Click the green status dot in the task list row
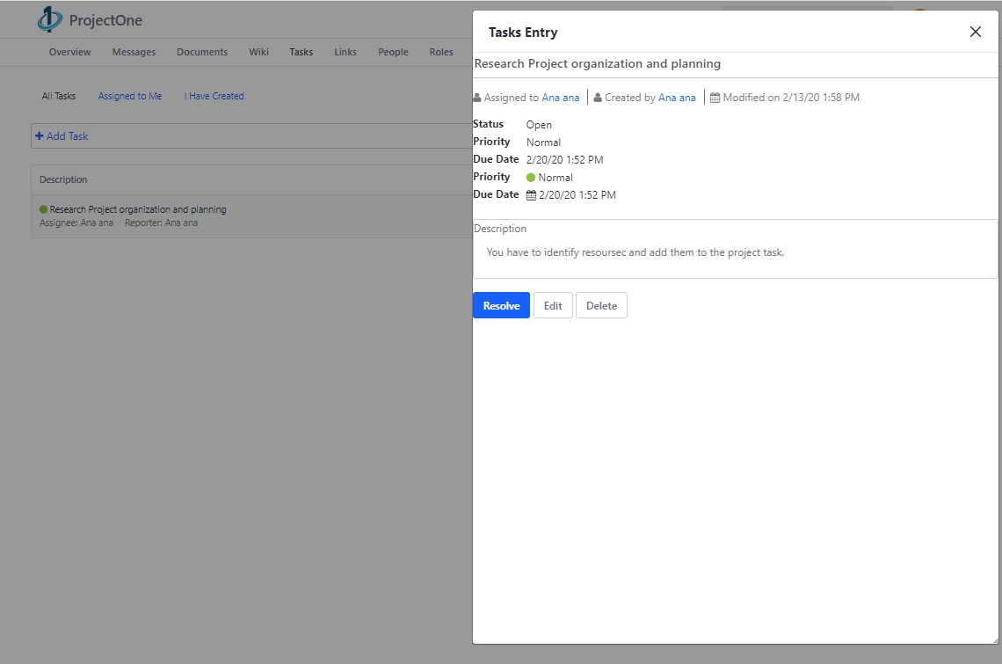 point(43,209)
